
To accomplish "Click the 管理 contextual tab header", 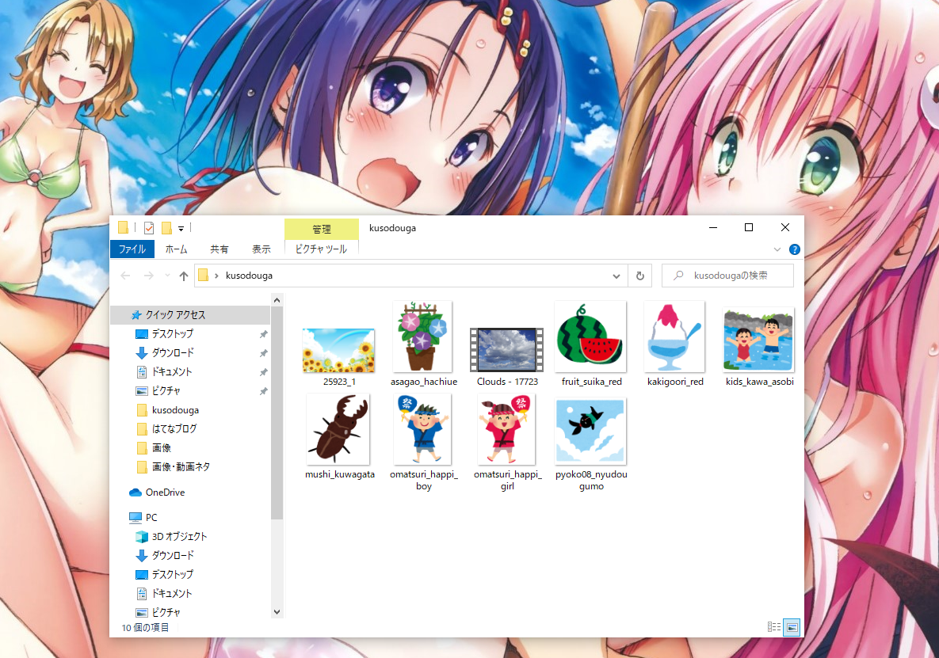I will (322, 229).
